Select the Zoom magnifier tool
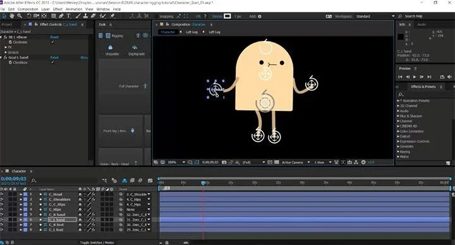The image size is (455, 245). tap(20, 16)
